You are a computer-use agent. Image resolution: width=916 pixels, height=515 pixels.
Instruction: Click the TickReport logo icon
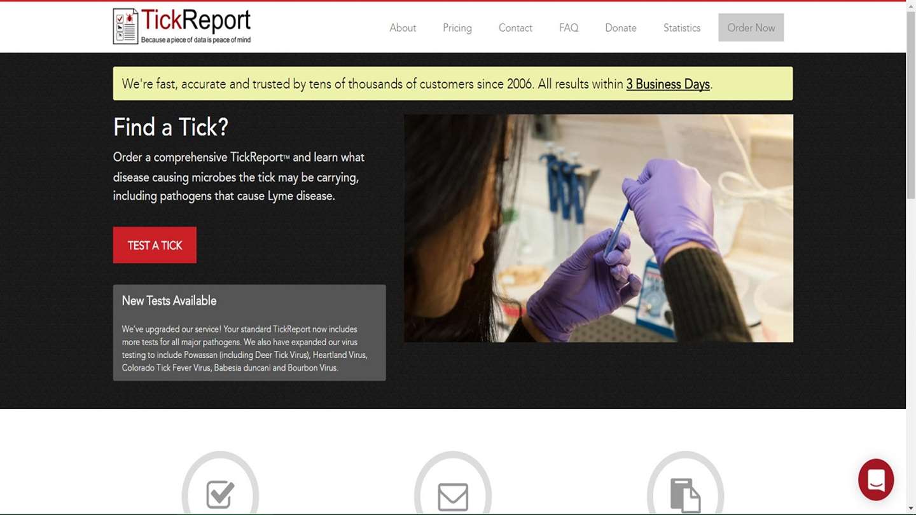[125, 26]
